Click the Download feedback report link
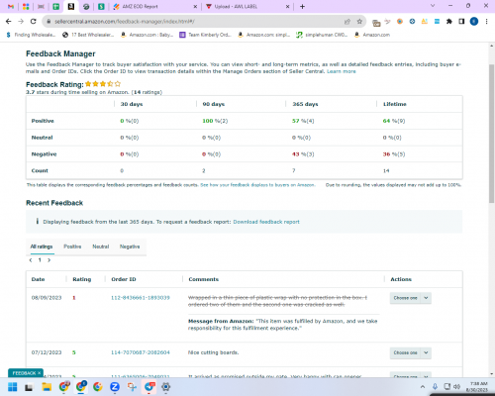 pyautogui.click(x=266, y=222)
